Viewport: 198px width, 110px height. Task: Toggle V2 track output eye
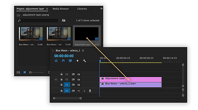pos(79,79)
